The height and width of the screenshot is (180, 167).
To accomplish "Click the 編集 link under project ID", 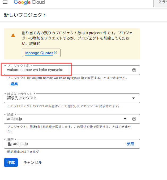I will (x=14, y=84).
